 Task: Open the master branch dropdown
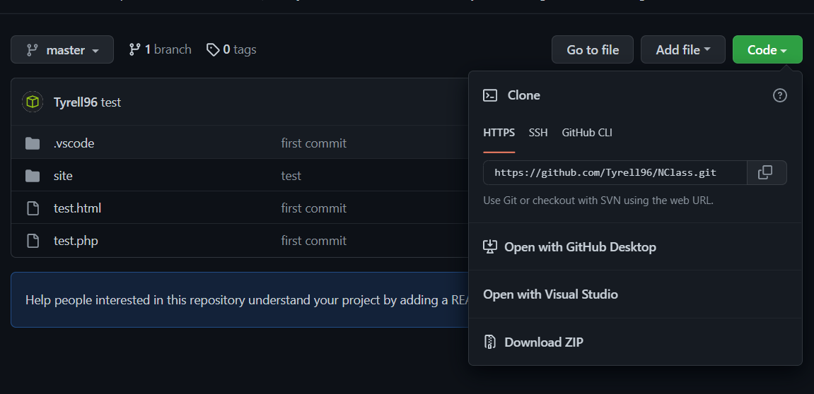[x=62, y=49]
